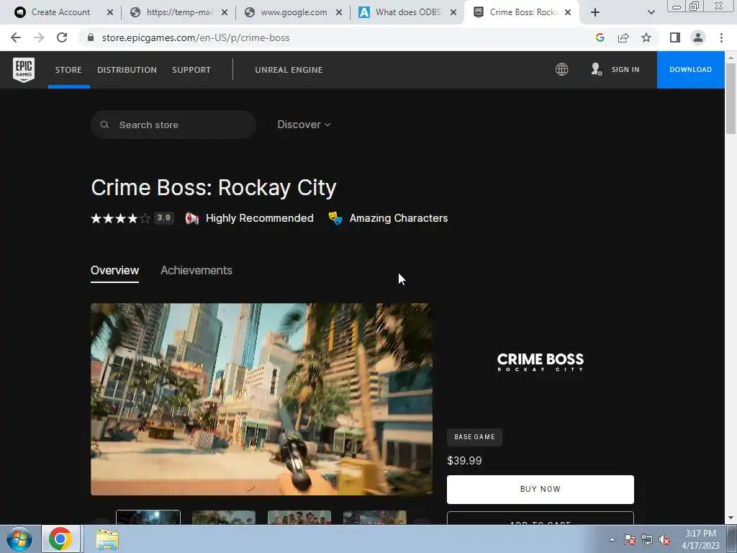Click the BUY NOW button
The width and height of the screenshot is (737, 553).
[x=540, y=489]
